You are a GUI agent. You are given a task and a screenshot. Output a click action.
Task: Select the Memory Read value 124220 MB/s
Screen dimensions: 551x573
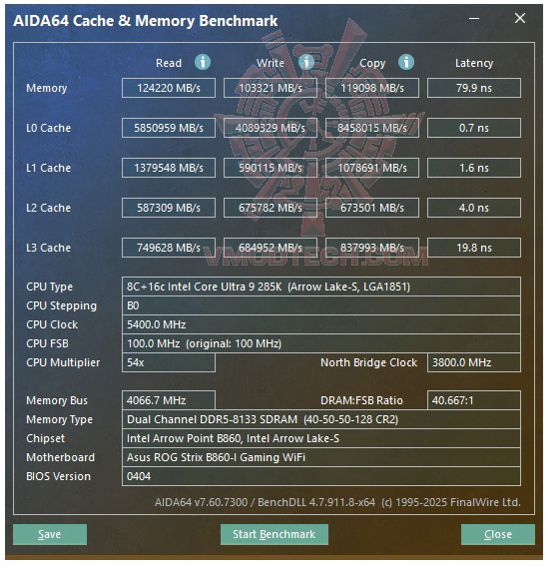pos(170,88)
